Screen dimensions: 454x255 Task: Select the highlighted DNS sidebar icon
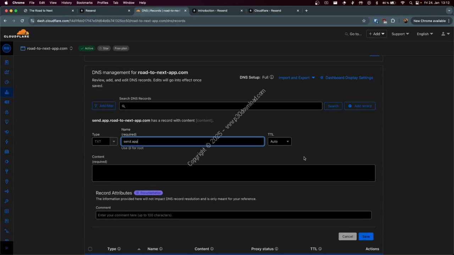pos(6,92)
